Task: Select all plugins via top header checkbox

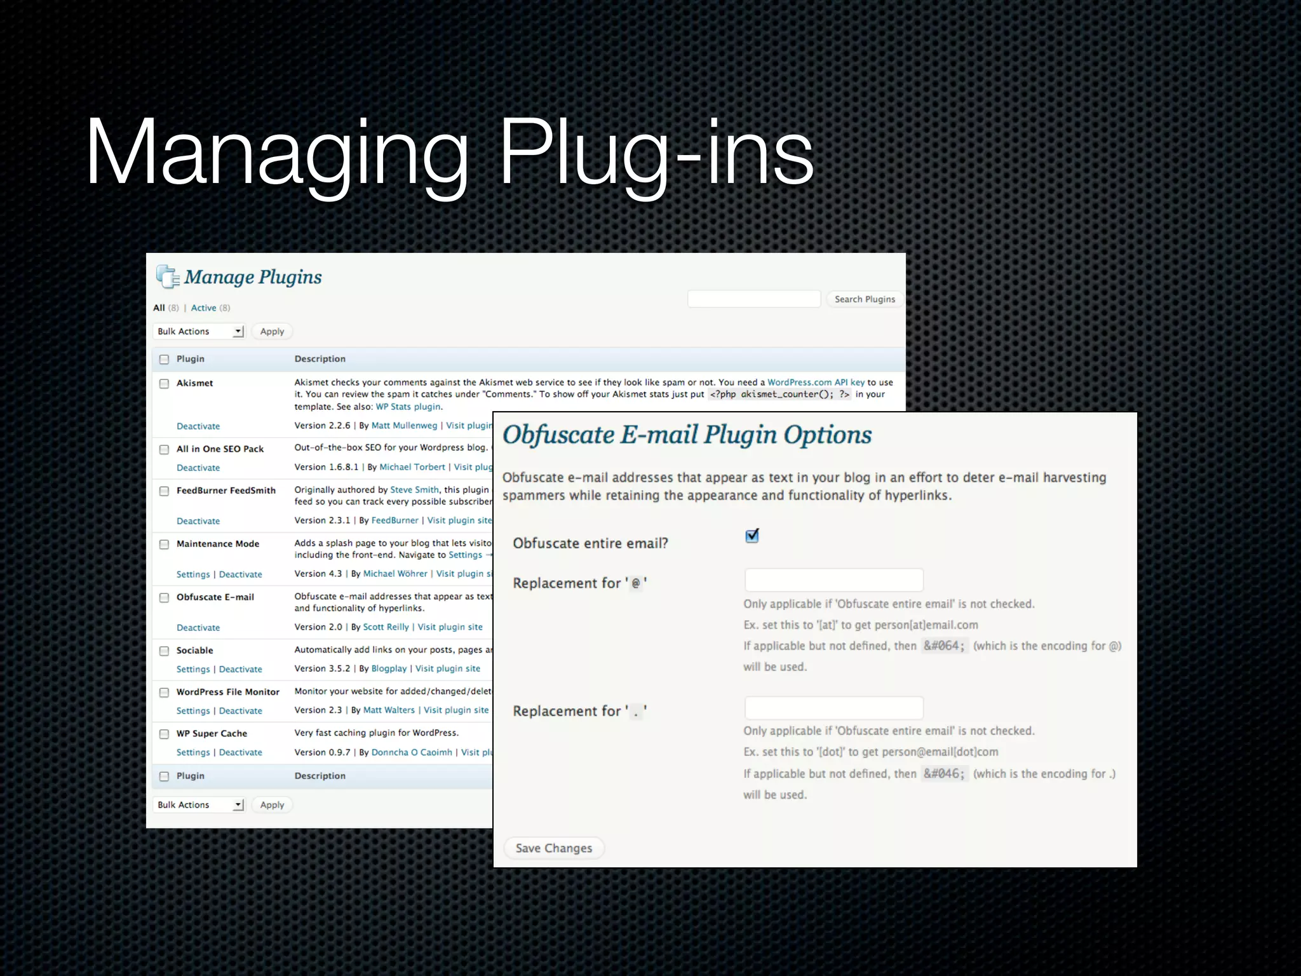Action: 164,360
